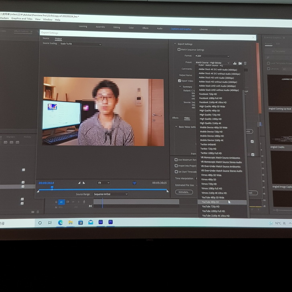Open Premiere Pro from the taskbar
292x292 pixels.
[x=111, y=222]
